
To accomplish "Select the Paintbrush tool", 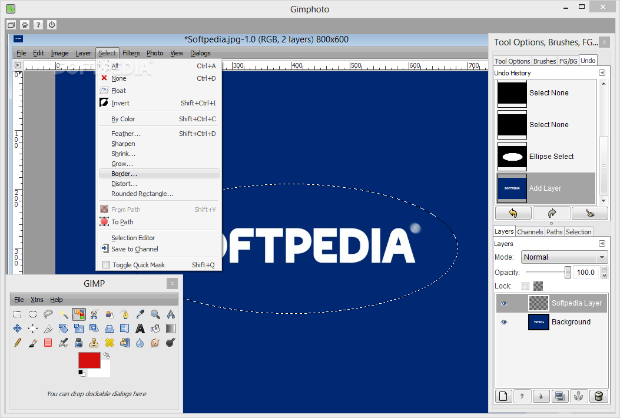I will coord(33,343).
